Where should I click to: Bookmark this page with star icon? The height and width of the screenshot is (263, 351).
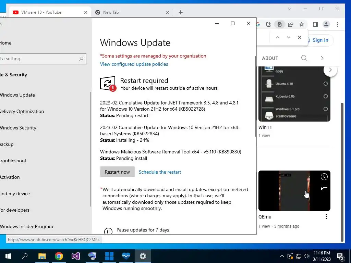[x=302, y=24]
